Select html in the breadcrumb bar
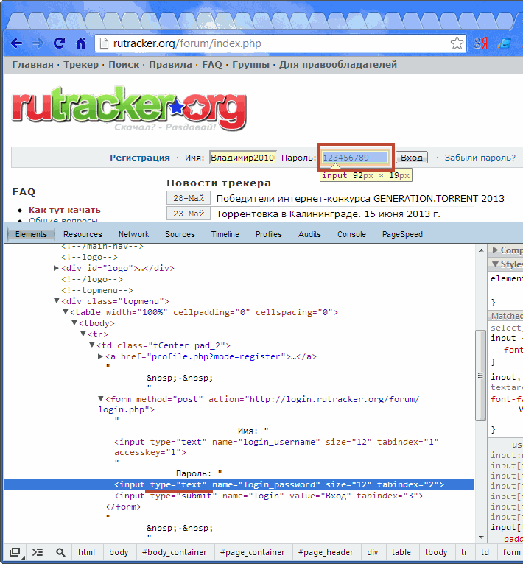Image resolution: width=523 pixels, height=564 pixels. coord(86,552)
